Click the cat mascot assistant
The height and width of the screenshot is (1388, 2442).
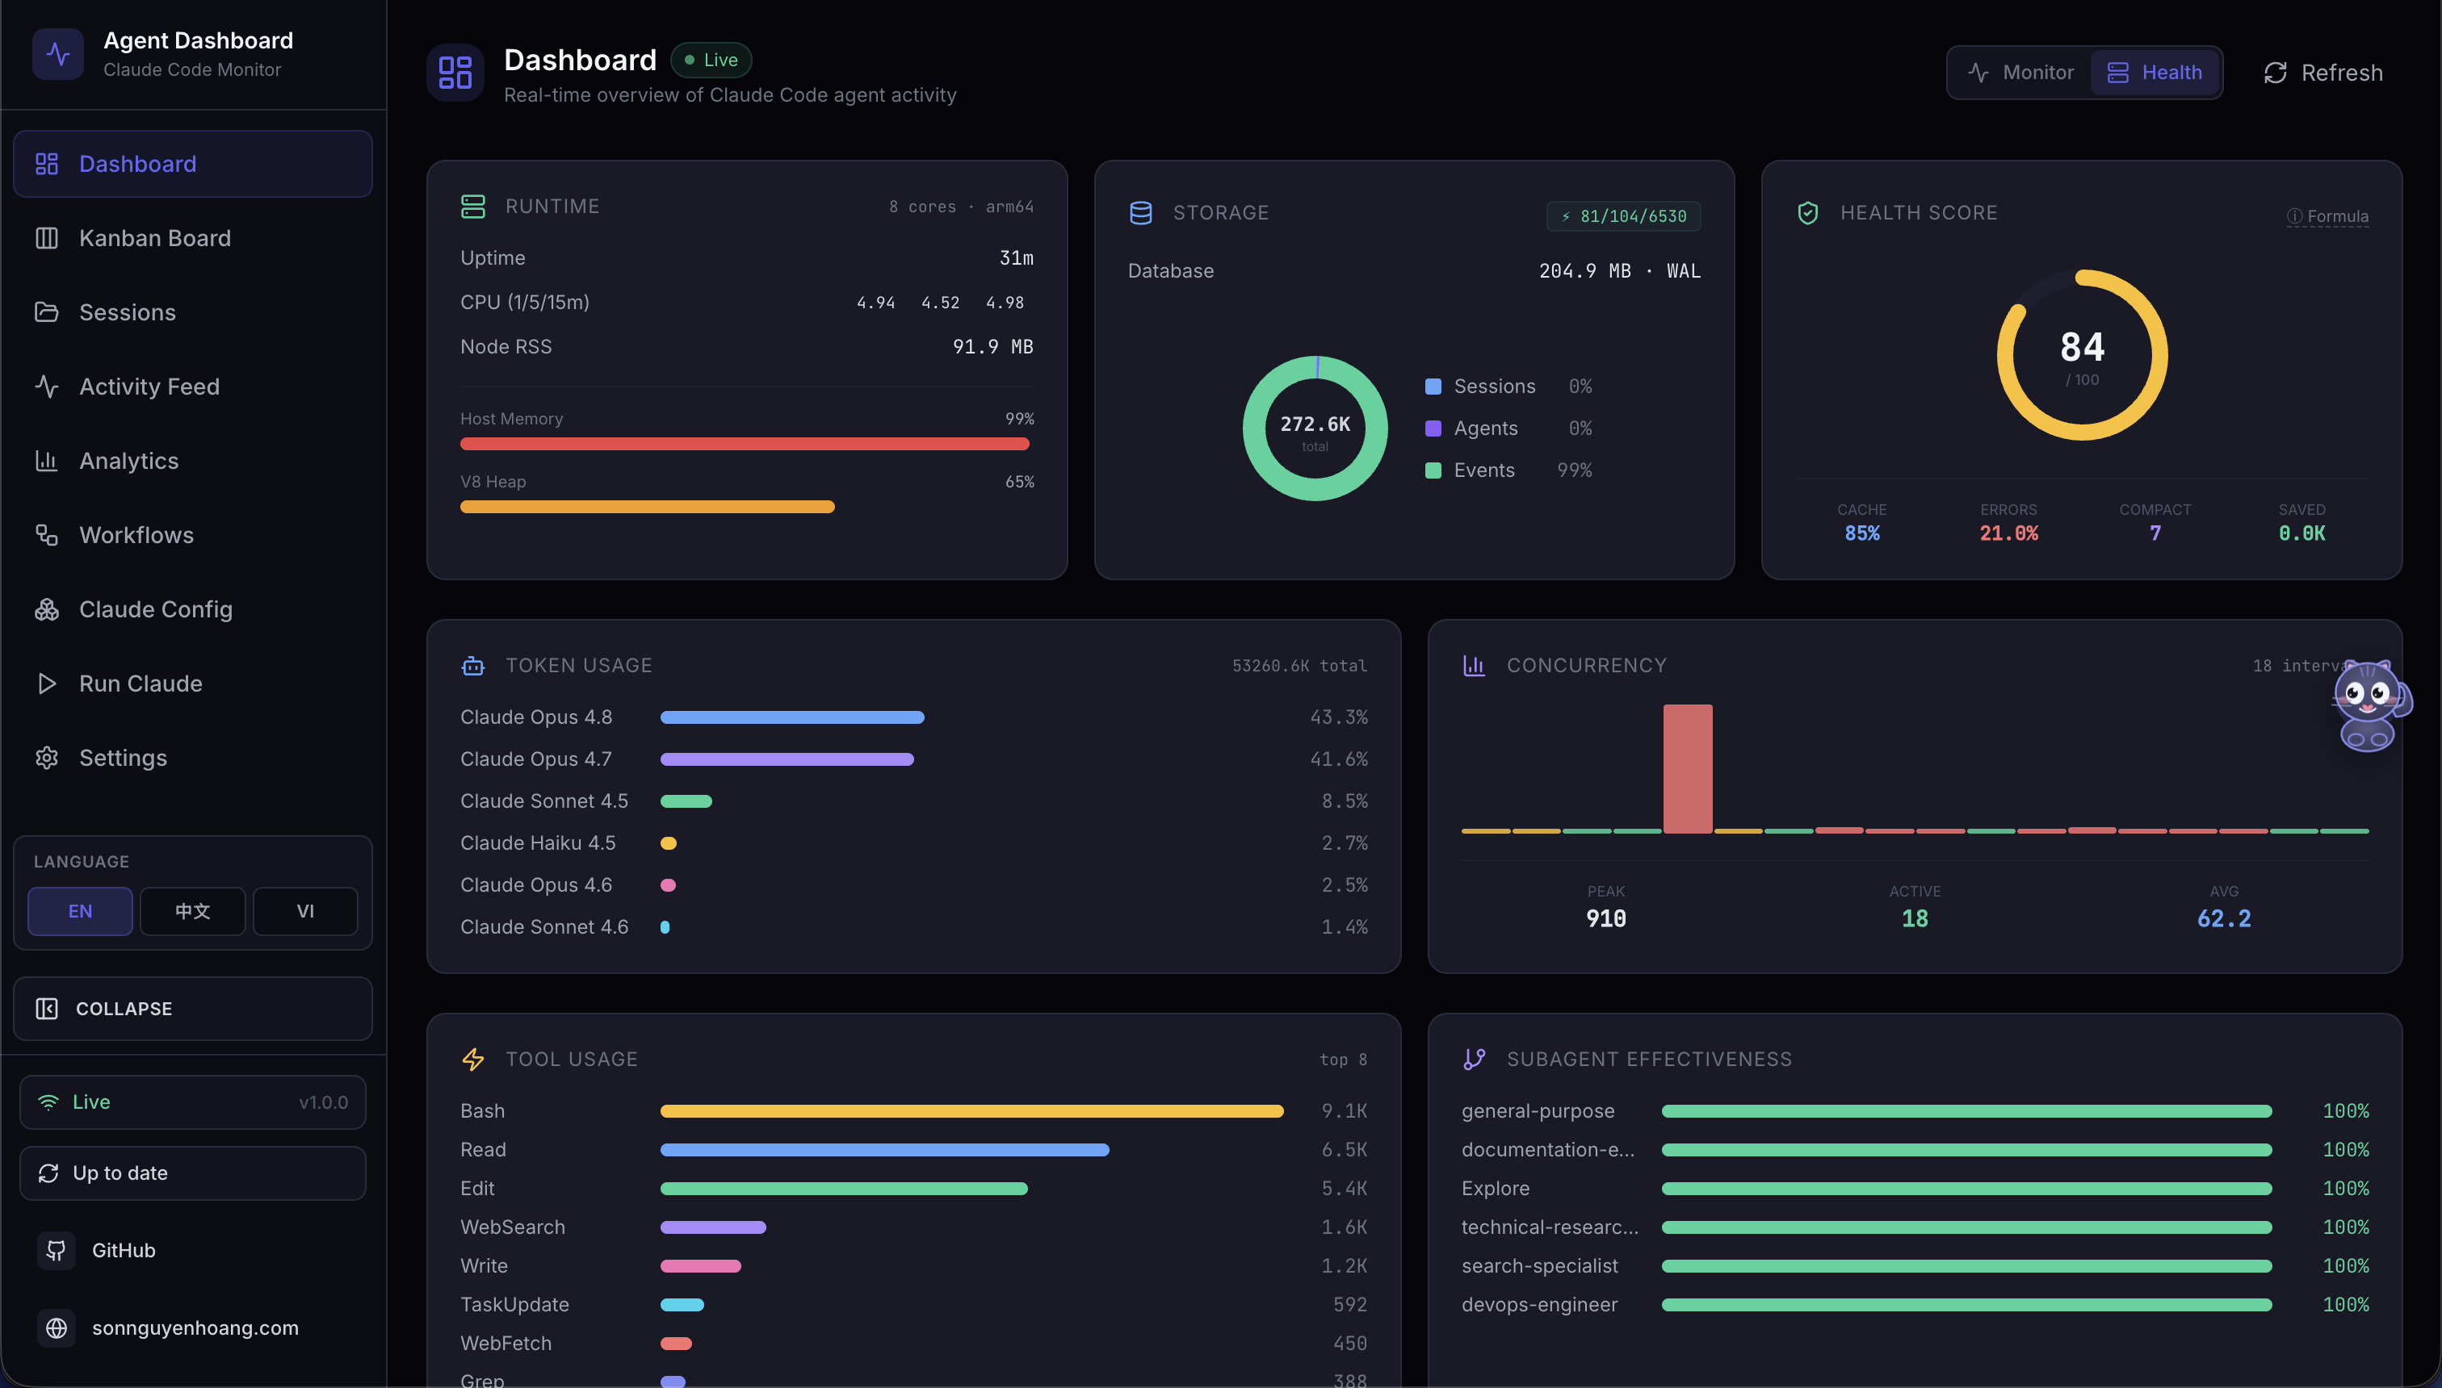tap(2370, 706)
